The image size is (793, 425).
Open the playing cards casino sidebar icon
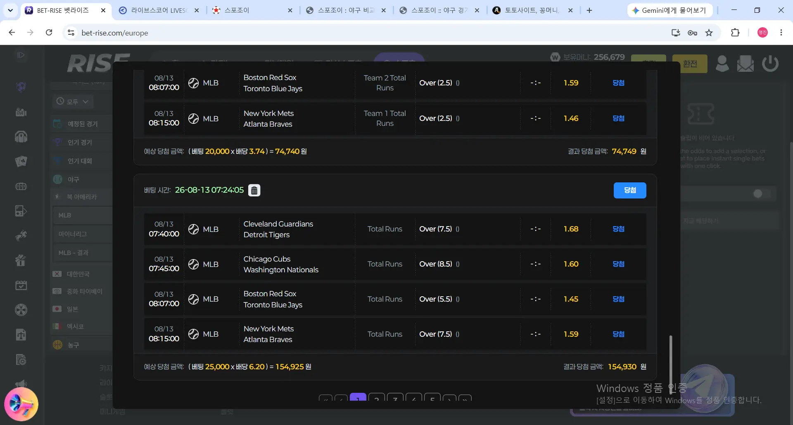click(21, 161)
